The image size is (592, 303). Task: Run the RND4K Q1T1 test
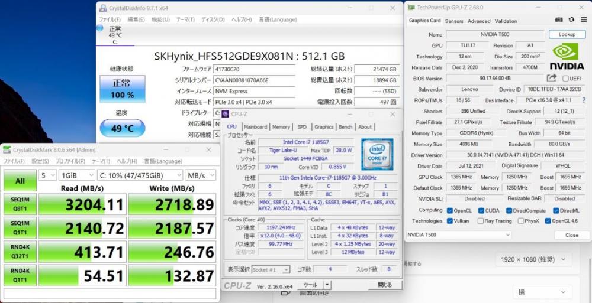tap(20, 275)
